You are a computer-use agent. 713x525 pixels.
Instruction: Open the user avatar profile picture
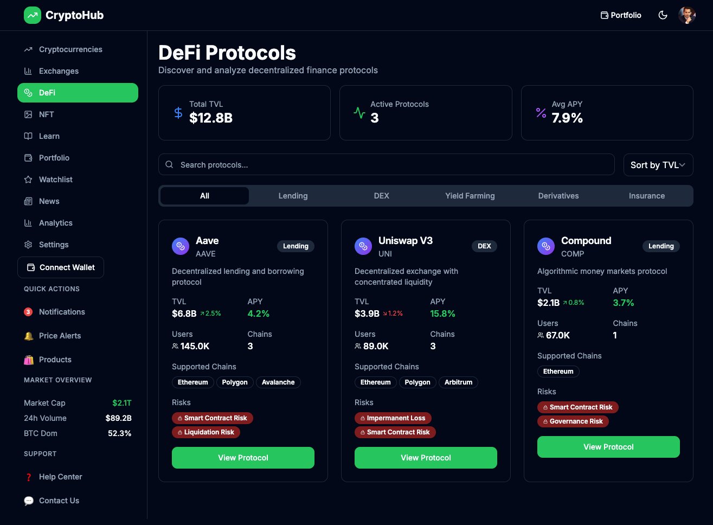tap(687, 15)
